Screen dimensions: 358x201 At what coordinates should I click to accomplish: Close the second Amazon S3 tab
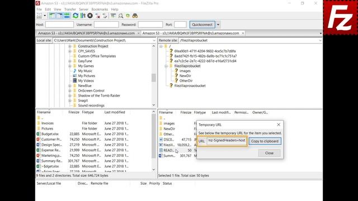243,33
